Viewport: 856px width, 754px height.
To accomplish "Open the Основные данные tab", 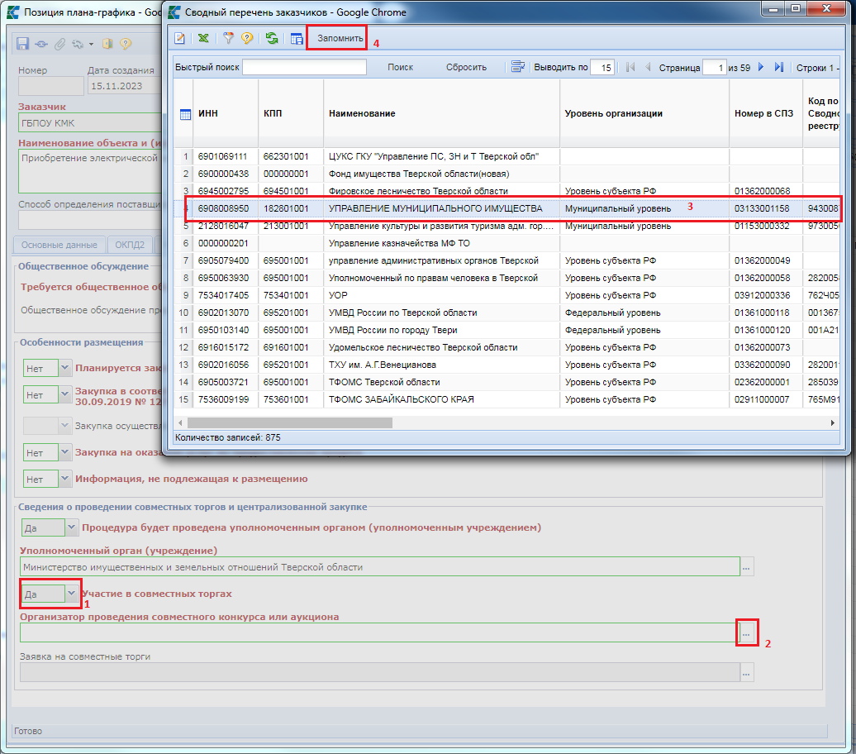I will point(59,245).
